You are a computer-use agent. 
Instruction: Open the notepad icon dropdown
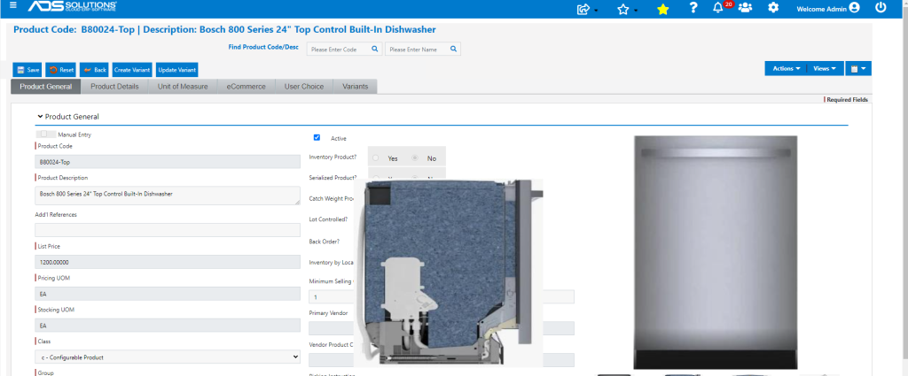858,69
